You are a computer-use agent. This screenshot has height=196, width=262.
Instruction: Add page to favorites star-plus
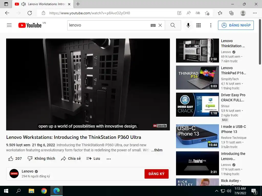coord(207,13)
